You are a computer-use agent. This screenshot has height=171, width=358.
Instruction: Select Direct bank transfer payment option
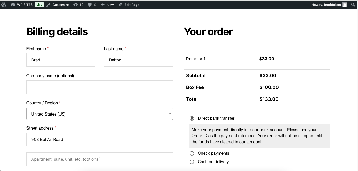tap(192, 118)
